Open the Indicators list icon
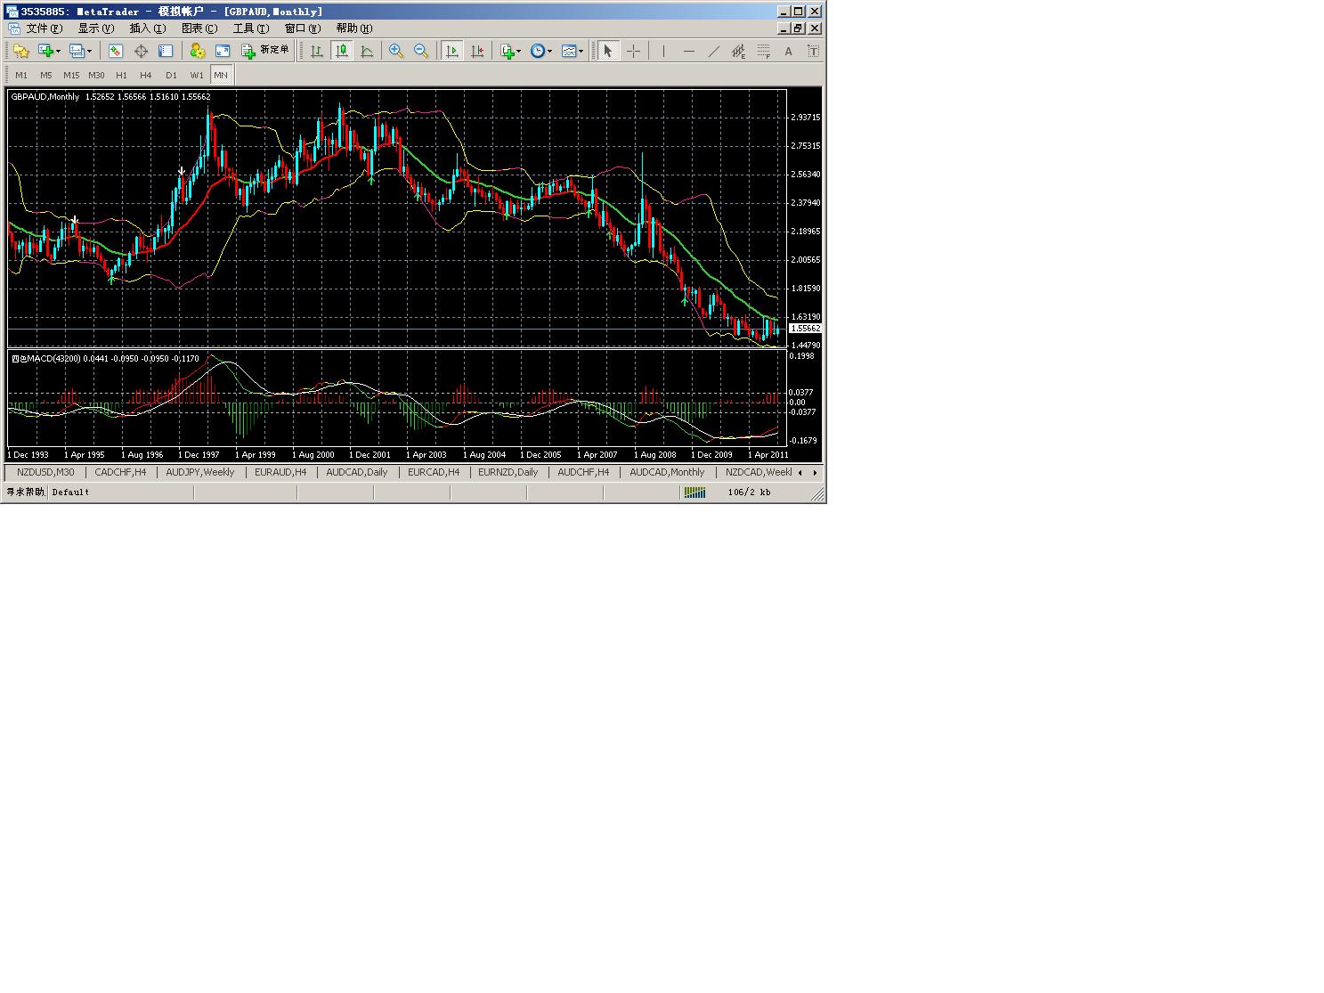Image resolution: width=1324 pixels, height=993 pixels. pos(507,52)
